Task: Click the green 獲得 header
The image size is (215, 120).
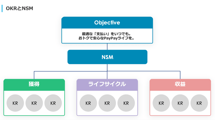Action: [x=34, y=84]
